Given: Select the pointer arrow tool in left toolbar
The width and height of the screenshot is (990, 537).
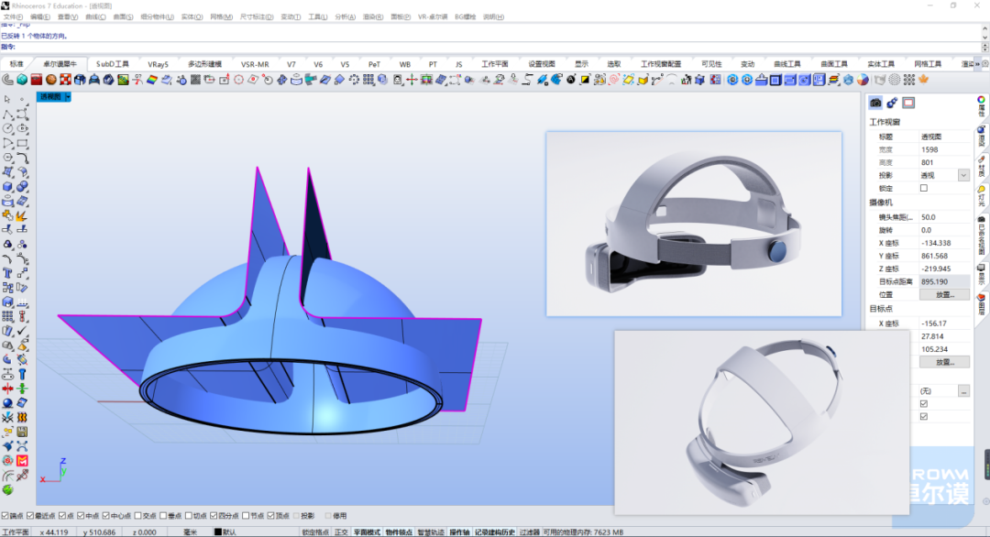Looking at the screenshot, I should tap(8, 99).
